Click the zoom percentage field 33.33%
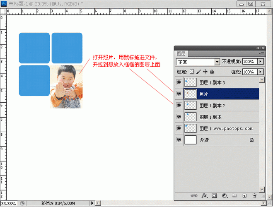273x207 pixels. tap(8, 203)
